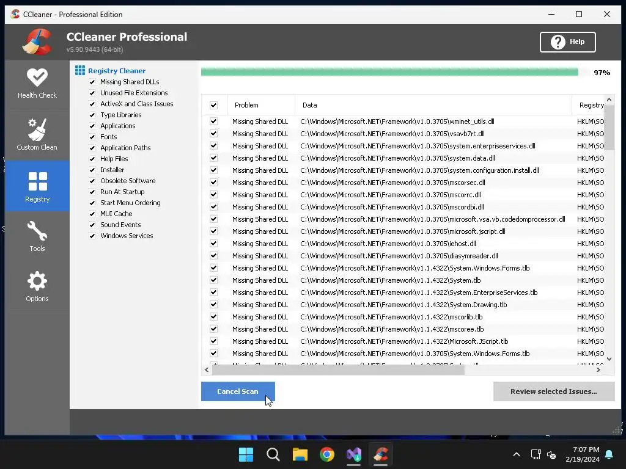This screenshot has width=626, height=469.
Task: Select the Registry sidebar section
Action: [37, 186]
